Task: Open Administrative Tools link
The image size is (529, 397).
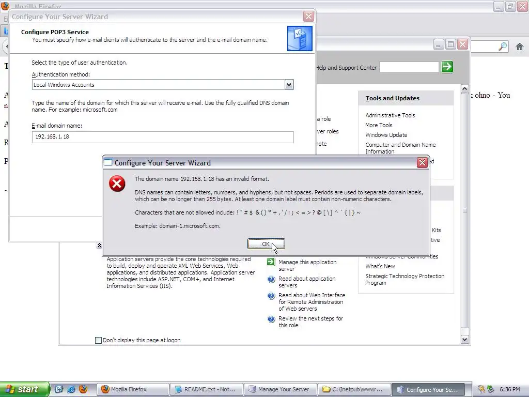Action: (390, 115)
